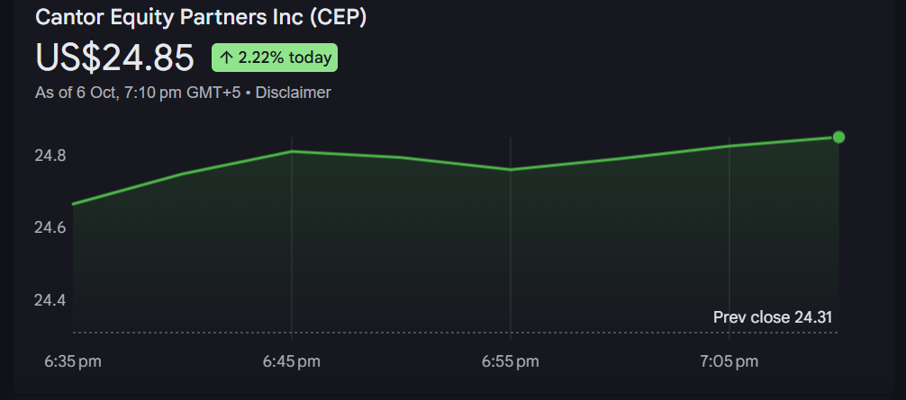The width and height of the screenshot is (906, 400).
Task: Click the 2.22% today badge
Action: 275,58
